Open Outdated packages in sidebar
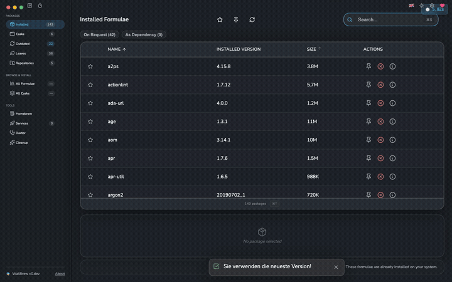The height and width of the screenshot is (282, 452). coord(35,44)
